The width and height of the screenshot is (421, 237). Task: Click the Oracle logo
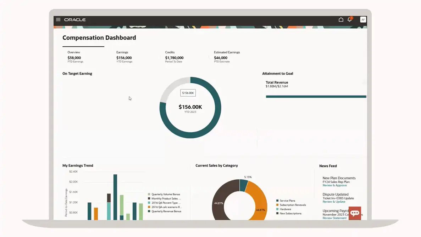pos(75,20)
